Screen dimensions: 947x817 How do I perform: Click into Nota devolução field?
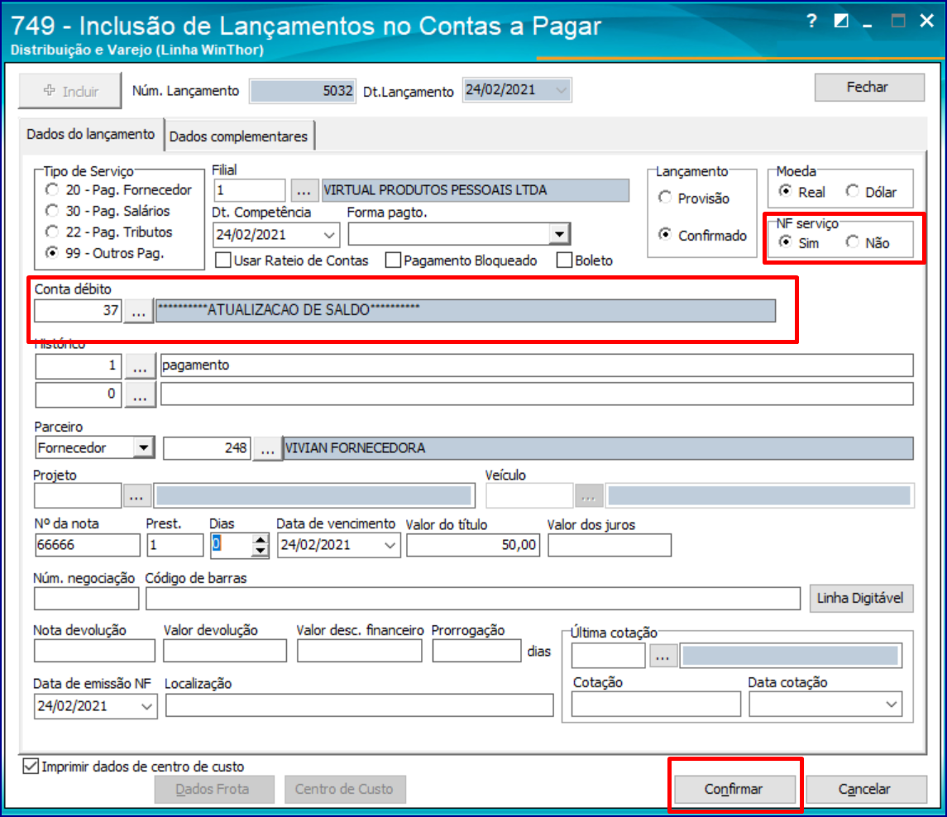click(x=95, y=652)
